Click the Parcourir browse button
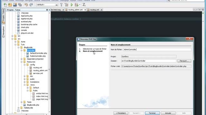 coord(184,61)
